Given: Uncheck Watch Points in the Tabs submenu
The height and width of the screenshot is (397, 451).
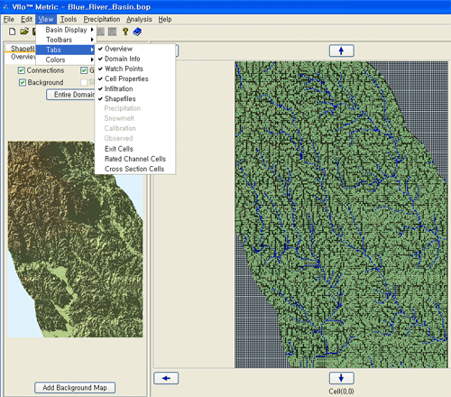Looking at the screenshot, I should pos(135,69).
